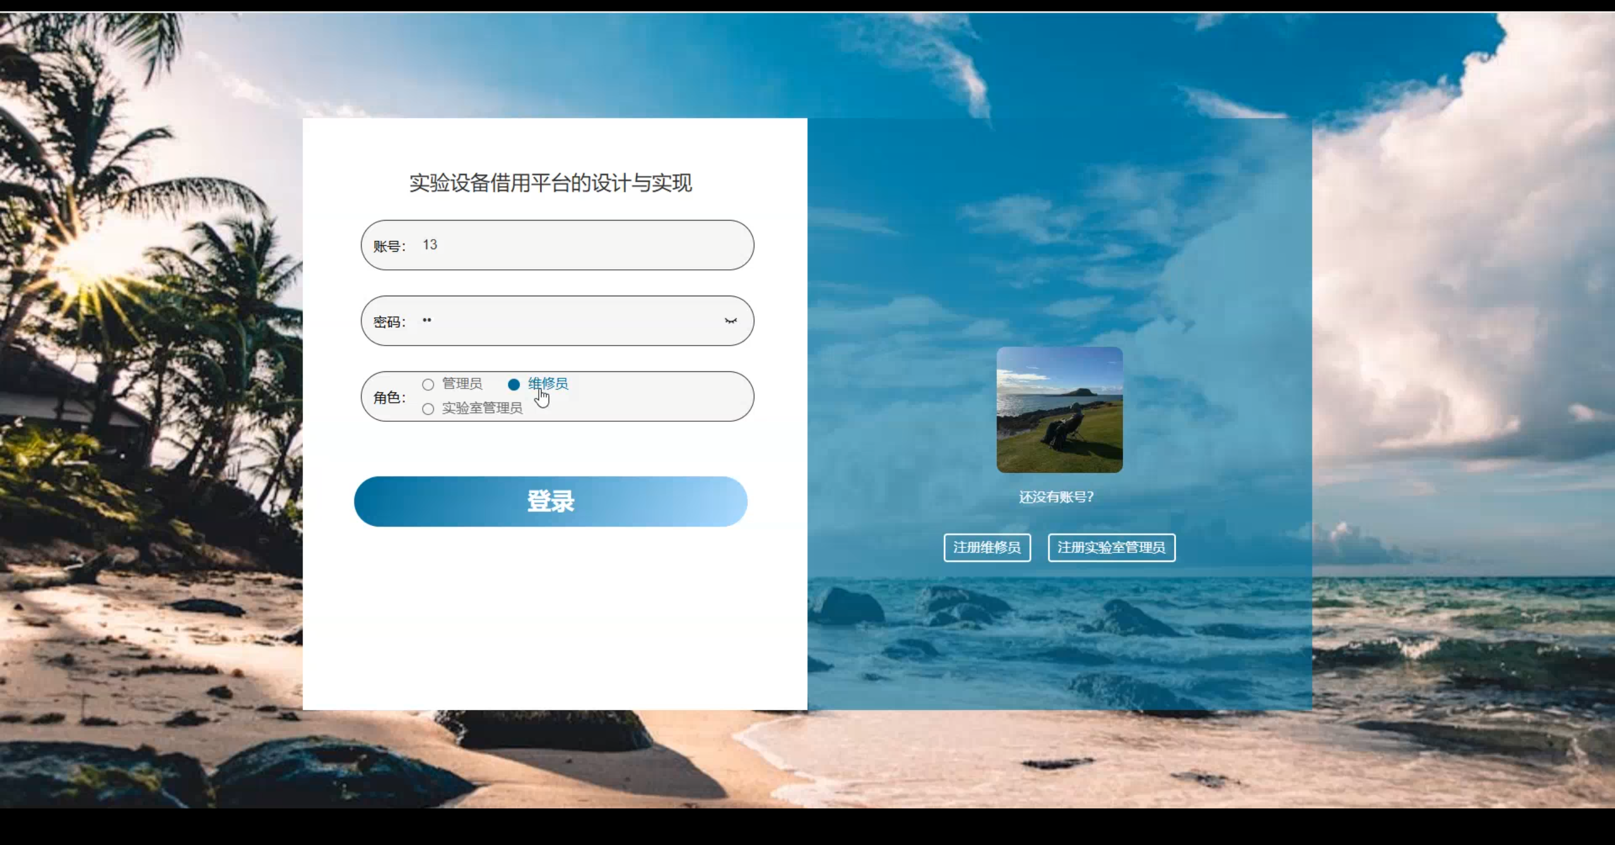Image resolution: width=1615 pixels, height=845 pixels.
Task: Click the filled 维修员 radio circle
Action: pyautogui.click(x=514, y=384)
